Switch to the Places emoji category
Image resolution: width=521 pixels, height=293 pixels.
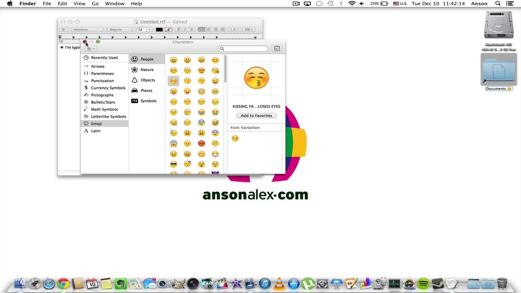pyautogui.click(x=147, y=90)
